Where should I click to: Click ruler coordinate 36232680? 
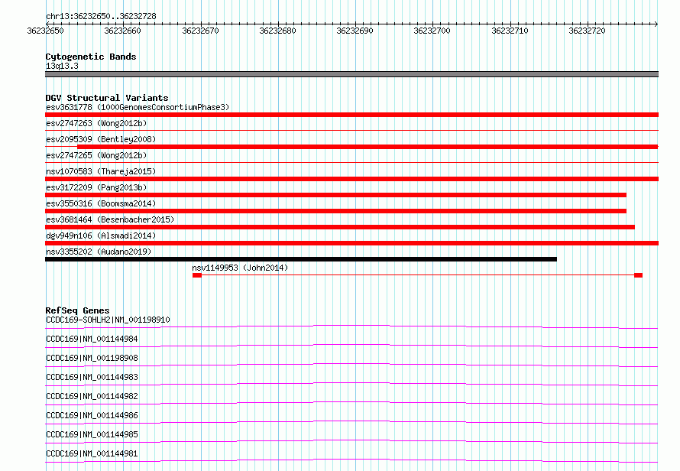[277, 31]
